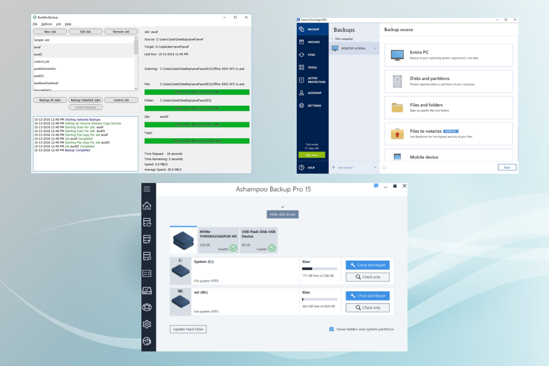
Task: Open Ashampoo hamburger menu icon
Action: tap(147, 189)
